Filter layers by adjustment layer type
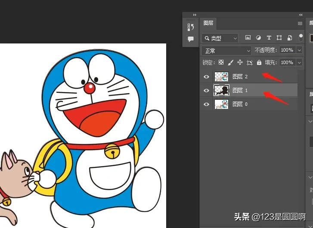Screen dimensions: 313x228 258,38
